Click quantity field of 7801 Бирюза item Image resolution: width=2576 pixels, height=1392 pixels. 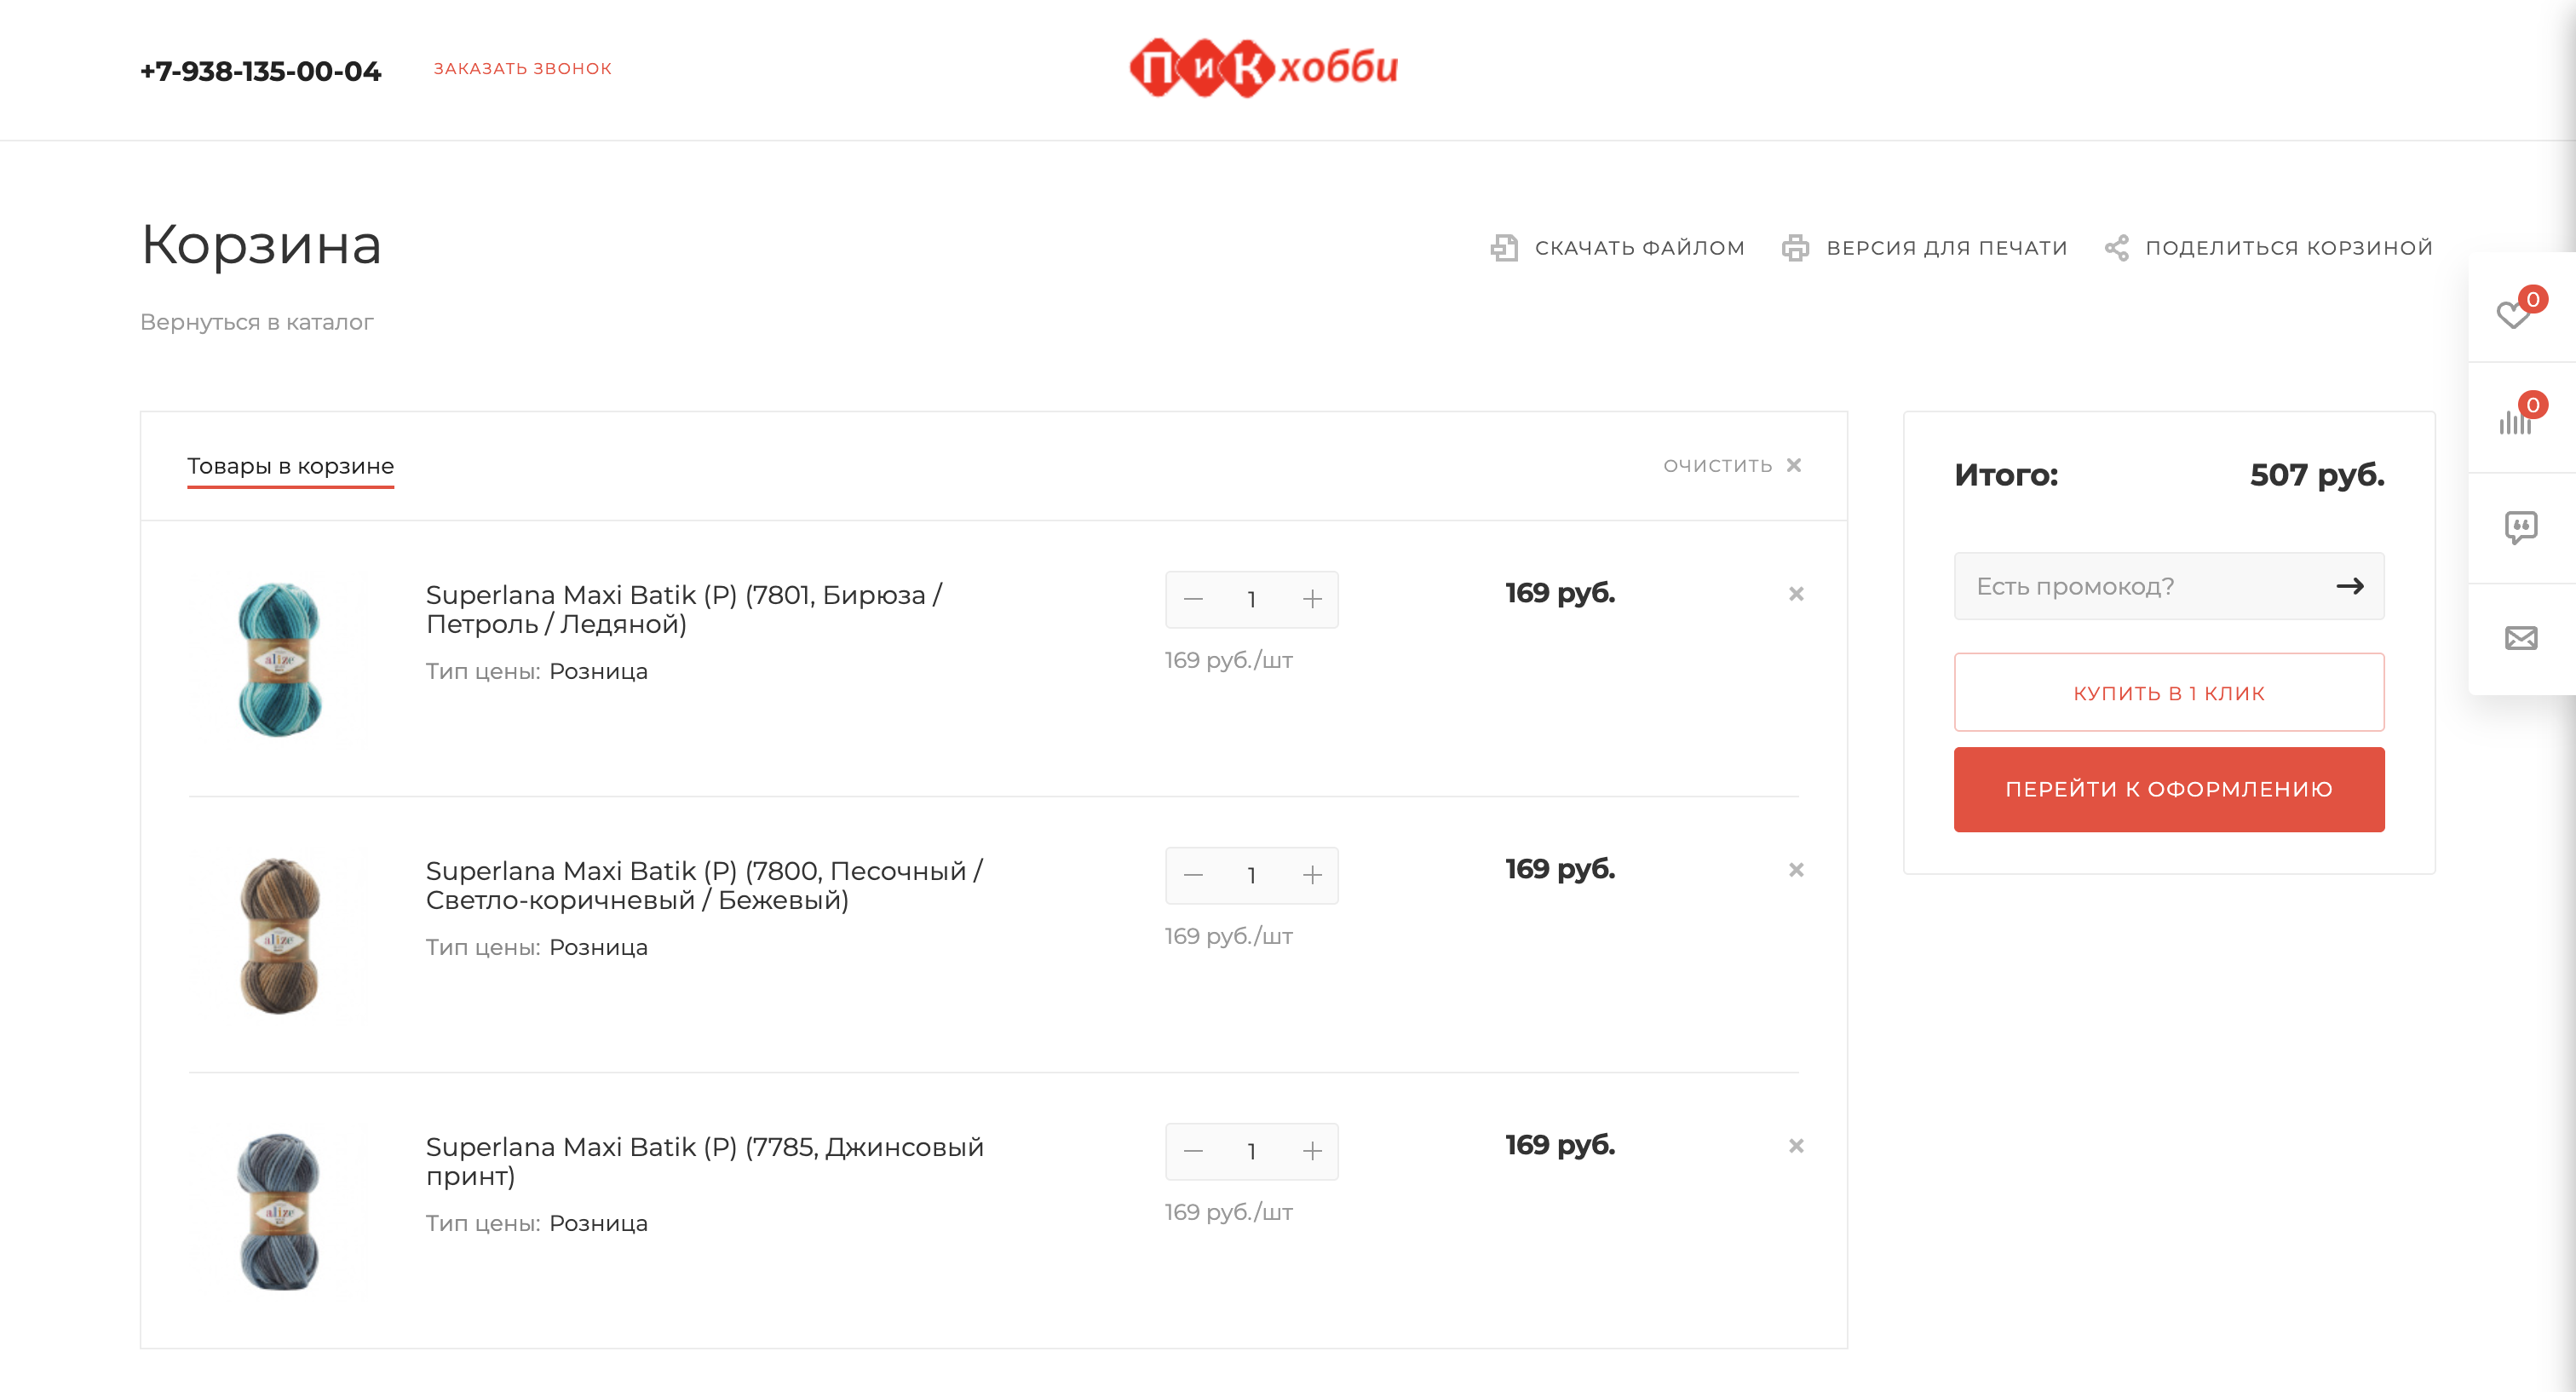pyautogui.click(x=1252, y=600)
